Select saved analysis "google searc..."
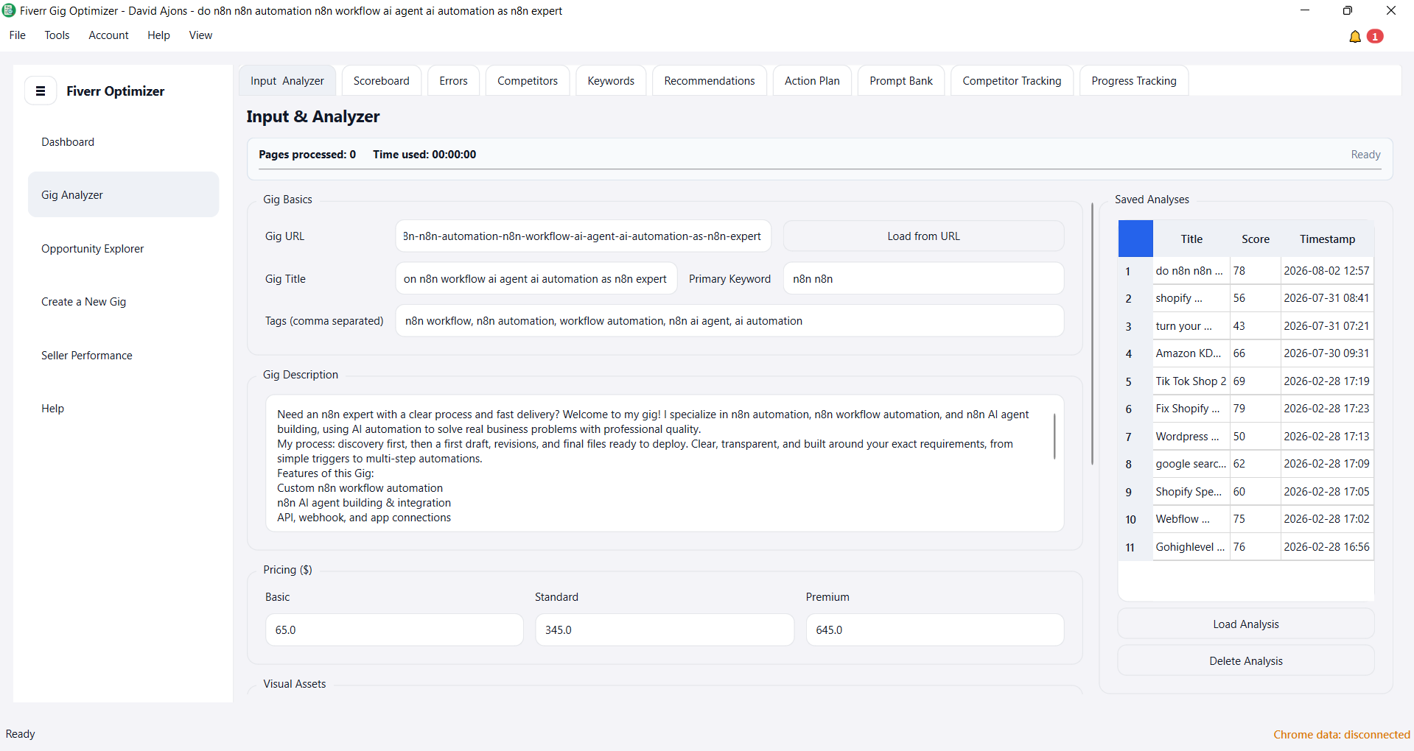This screenshot has height=751, width=1414. tap(1191, 464)
